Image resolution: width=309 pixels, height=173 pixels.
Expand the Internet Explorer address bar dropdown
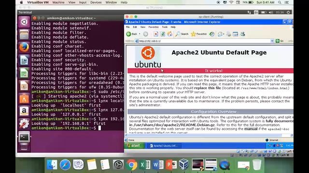click(272, 41)
